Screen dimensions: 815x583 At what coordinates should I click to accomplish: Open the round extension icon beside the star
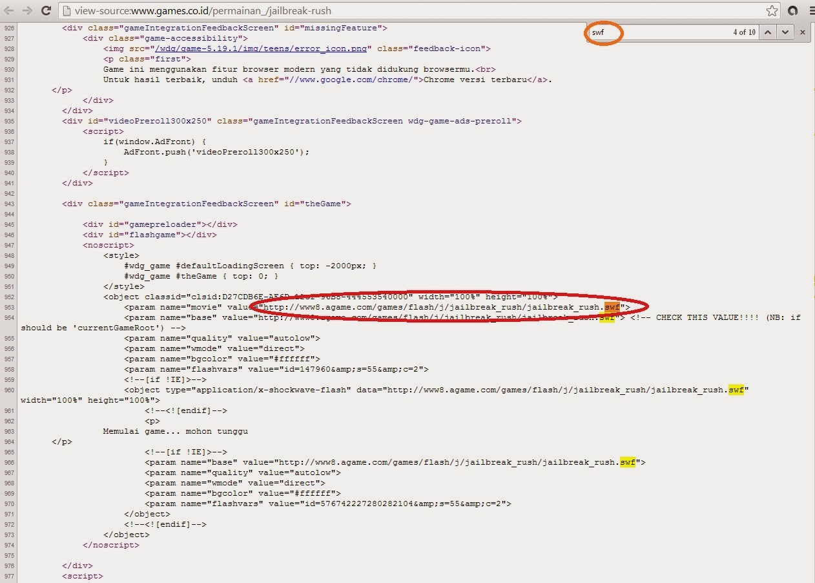click(x=792, y=10)
